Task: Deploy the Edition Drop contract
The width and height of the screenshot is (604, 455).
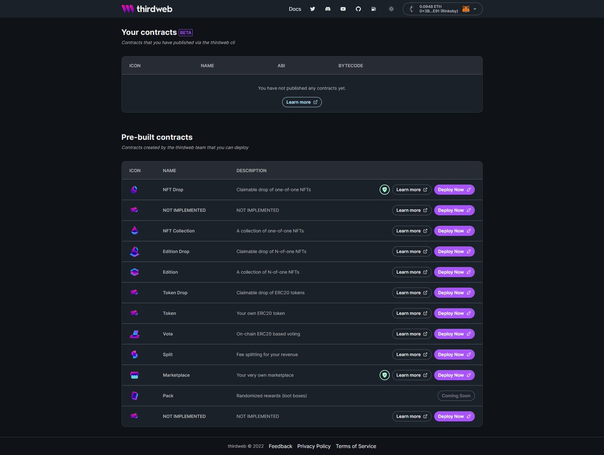Action: (x=455, y=251)
